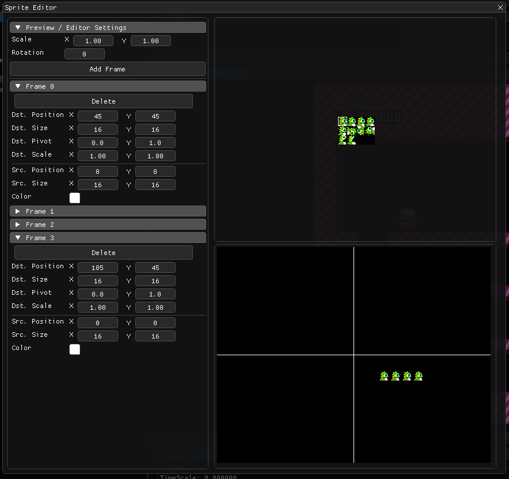This screenshot has height=479, width=509.
Task: Edit Frame 3 Src. Position Y field
Action: [155, 323]
